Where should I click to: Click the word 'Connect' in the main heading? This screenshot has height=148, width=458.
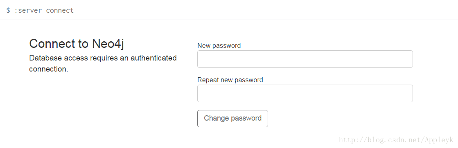pyautogui.click(x=52, y=44)
